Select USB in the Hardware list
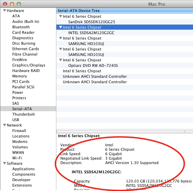The height and width of the screenshot is (191, 193). (16, 120)
